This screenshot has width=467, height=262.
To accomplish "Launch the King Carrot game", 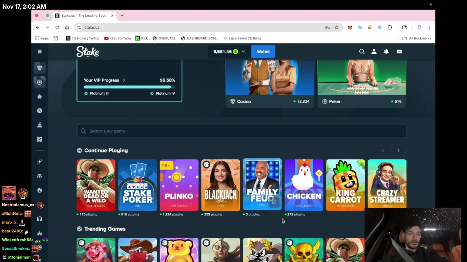I will click(346, 185).
